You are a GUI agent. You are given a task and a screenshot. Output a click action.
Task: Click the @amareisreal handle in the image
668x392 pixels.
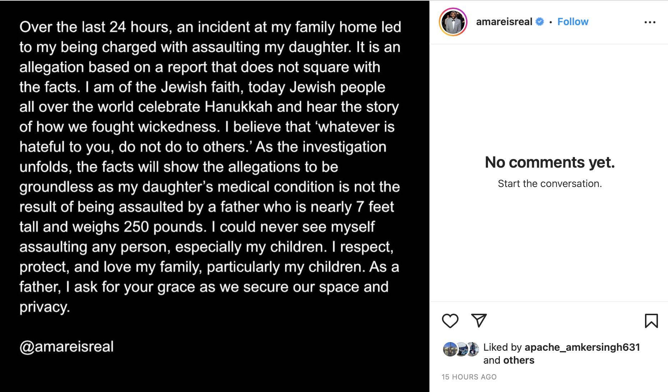[66, 347]
